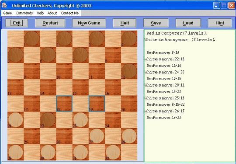Click log entry 'White's move: 22-18'
Viewport: 236px width, 164px height.
[164, 59]
